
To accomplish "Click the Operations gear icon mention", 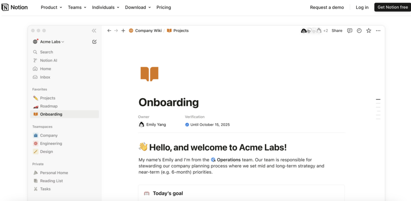I will pos(213,160).
